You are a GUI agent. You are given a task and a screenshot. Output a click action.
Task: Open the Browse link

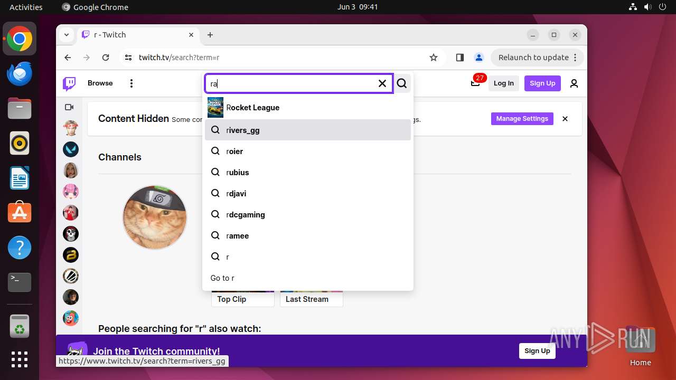point(100,83)
